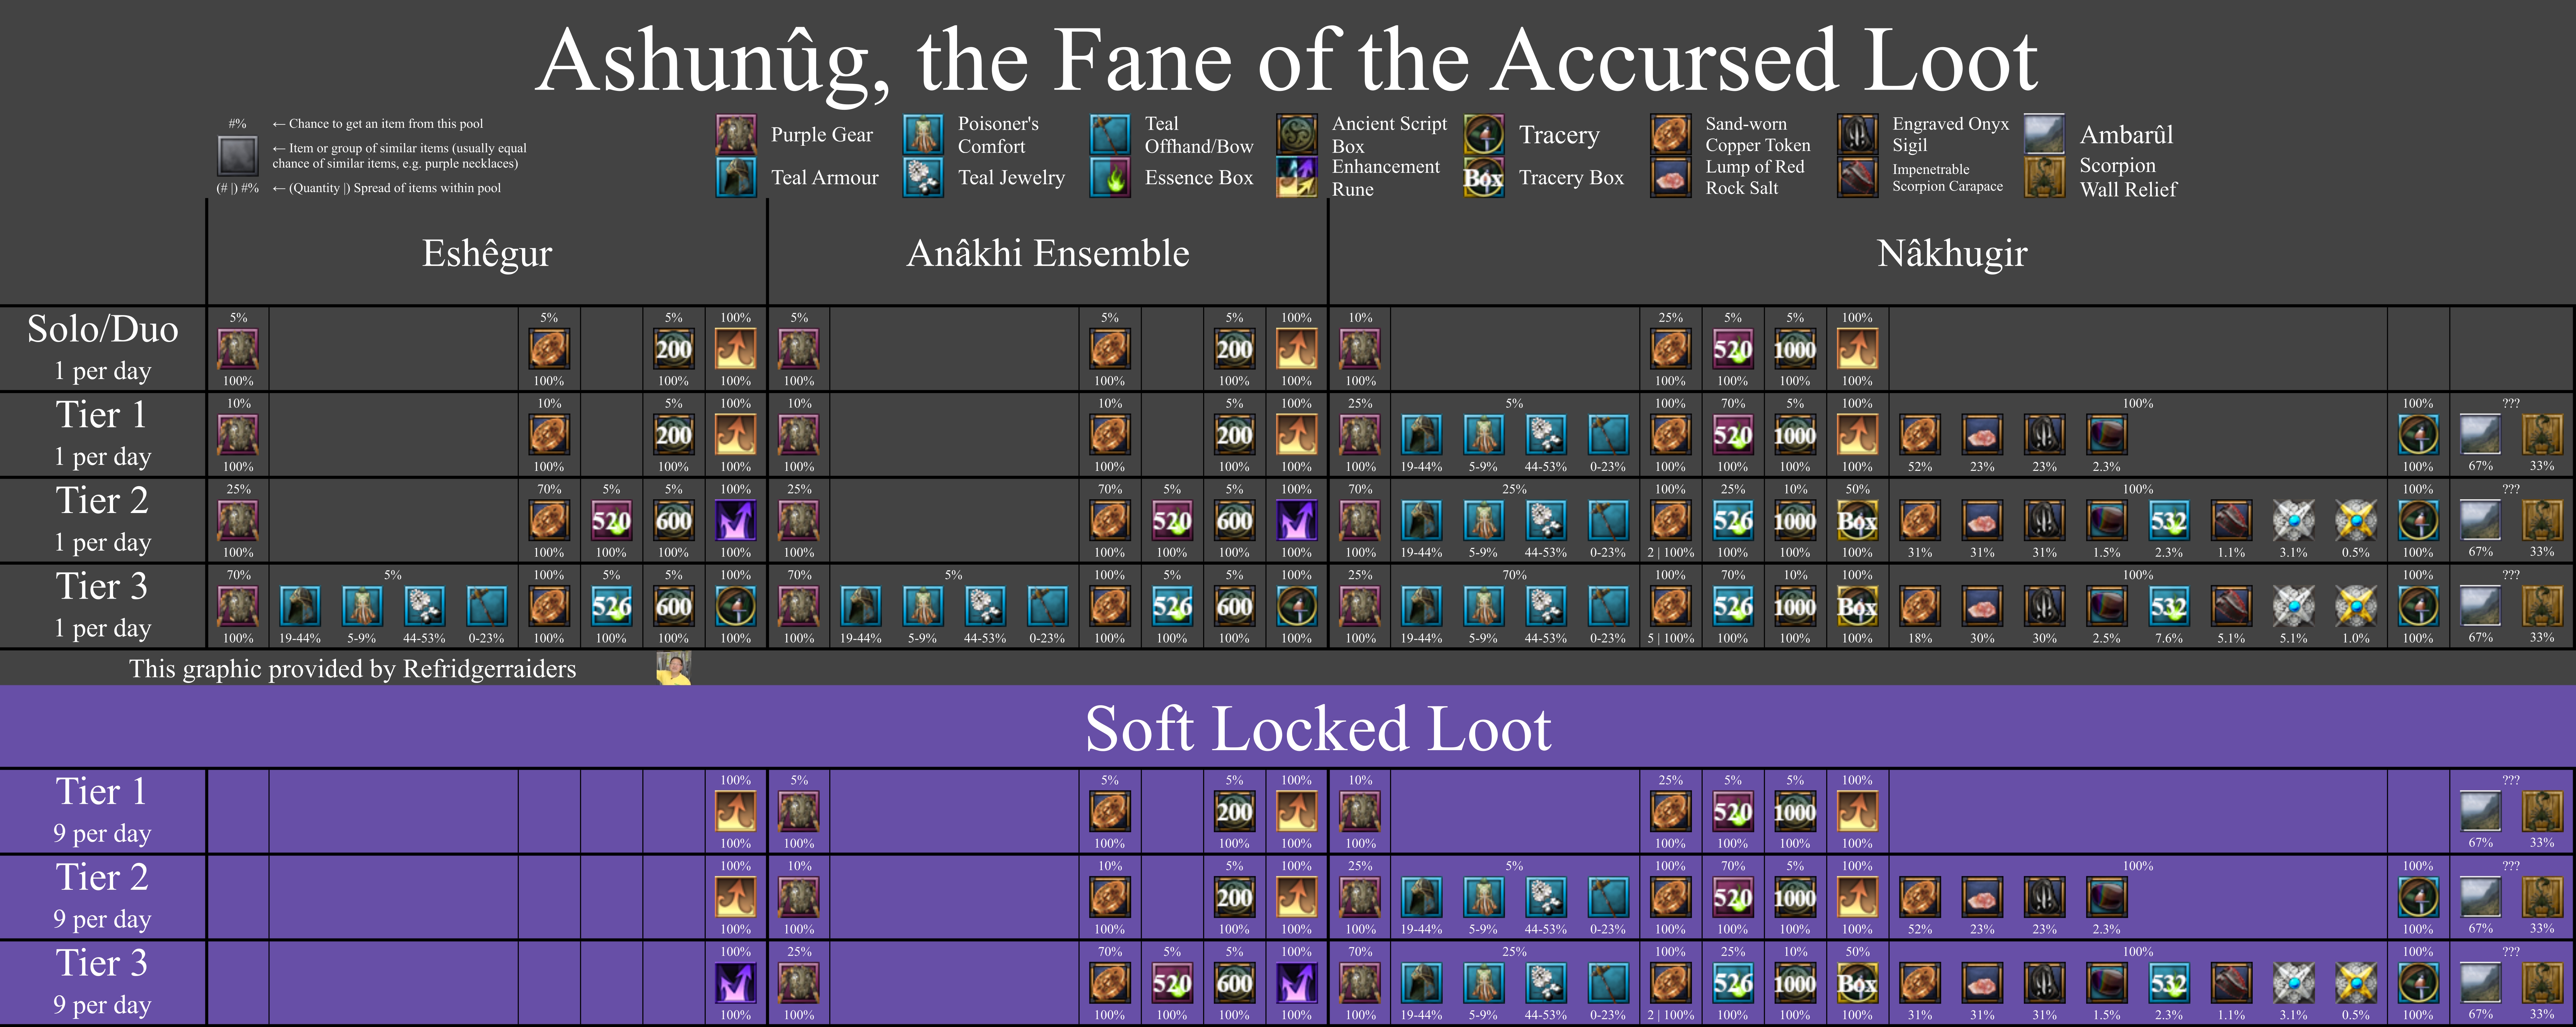Click the Anâkhi Ensemble column header

[1048, 253]
